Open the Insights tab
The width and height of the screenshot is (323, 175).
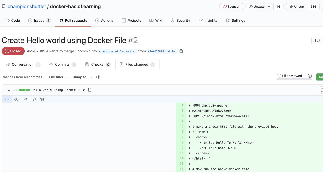pos(208,20)
